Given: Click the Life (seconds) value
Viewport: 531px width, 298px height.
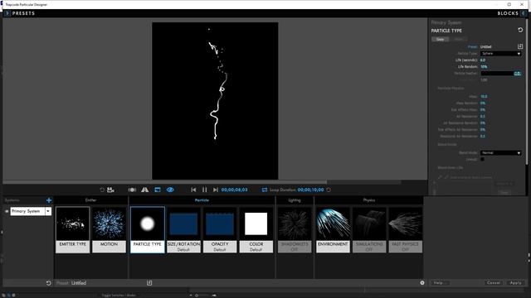Looking at the screenshot, I should click(x=483, y=60).
